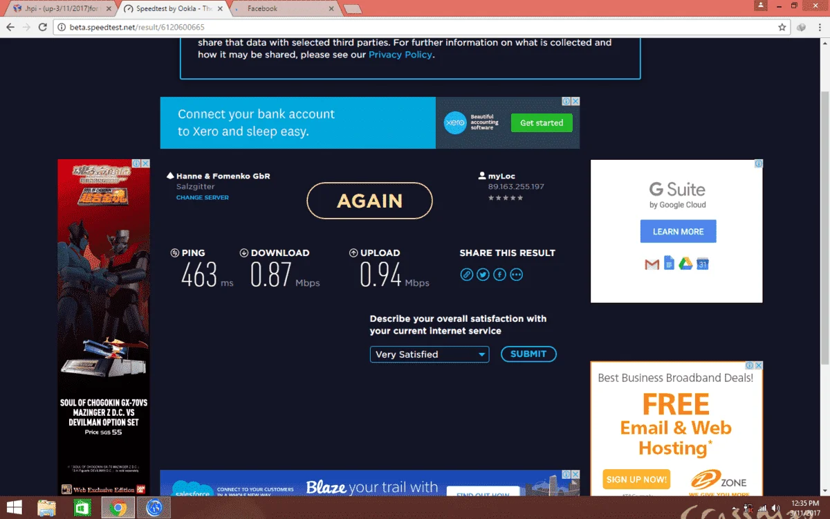Screen dimensions: 830x519
Task: Share result on Facebook icon
Action: pos(499,275)
